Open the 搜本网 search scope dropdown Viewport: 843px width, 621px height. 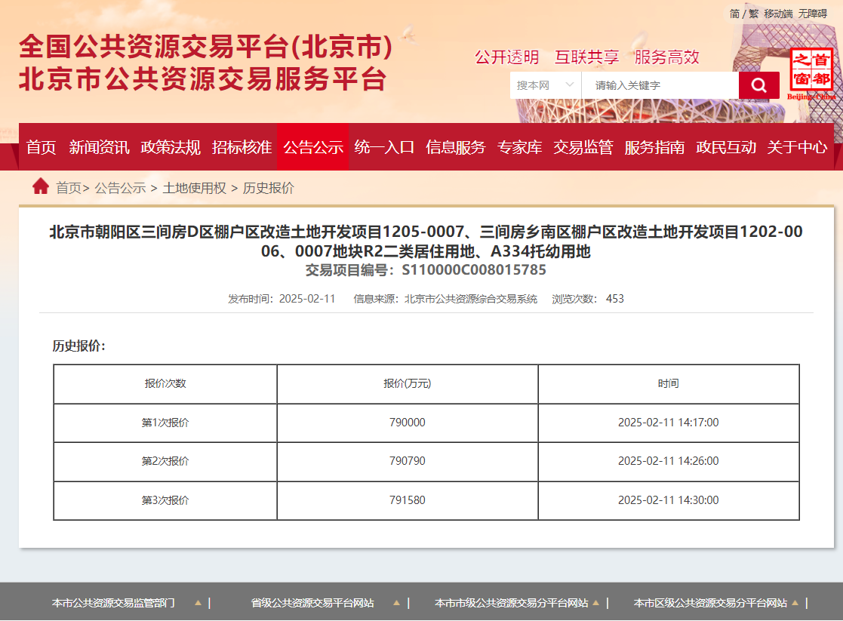click(x=545, y=85)
